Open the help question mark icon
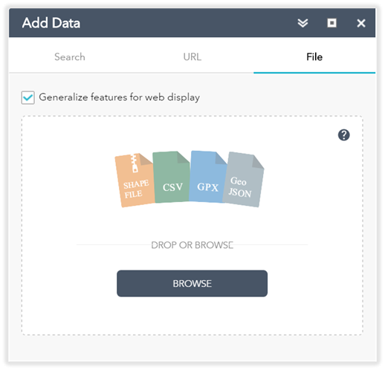This screenshot has width=385, height=370. tap(344, 135)
